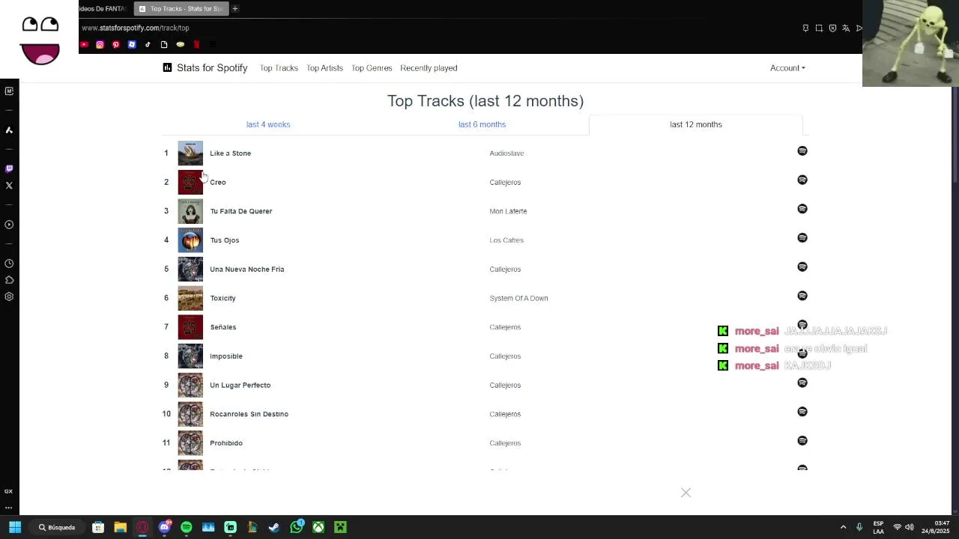Viewport: 959px width, 539px height.
Task: Open Like a Stone in Spotify
Action: tap(802, 151)
